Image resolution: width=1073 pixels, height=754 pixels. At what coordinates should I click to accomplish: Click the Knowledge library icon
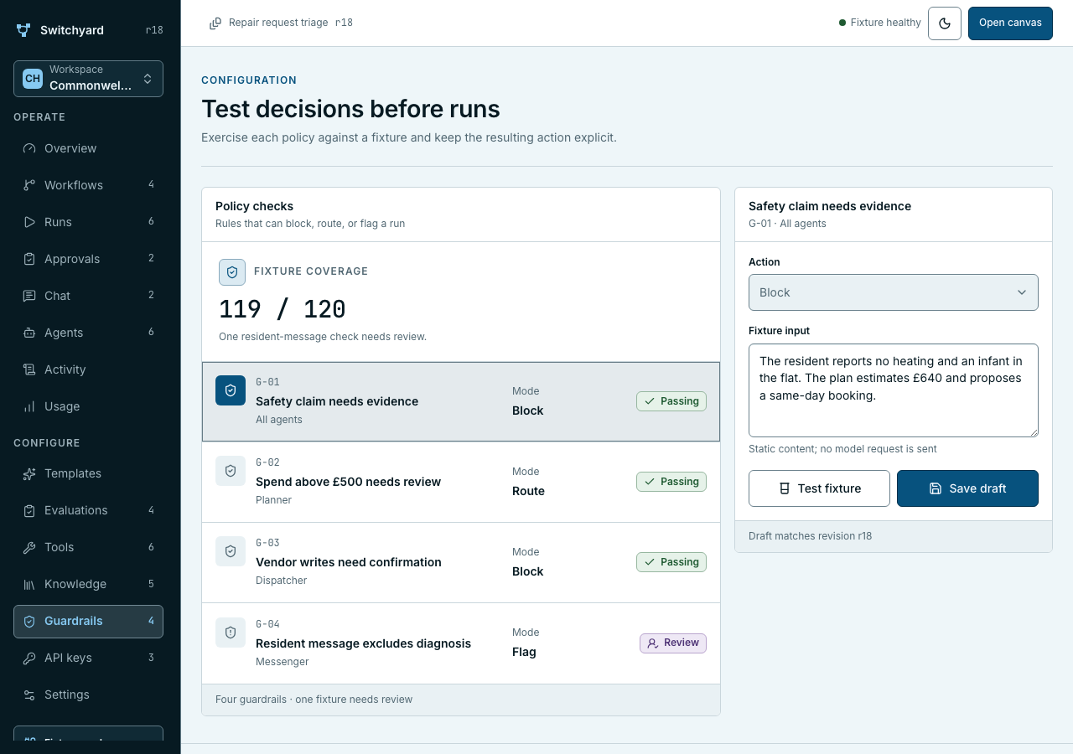point(29,584)
